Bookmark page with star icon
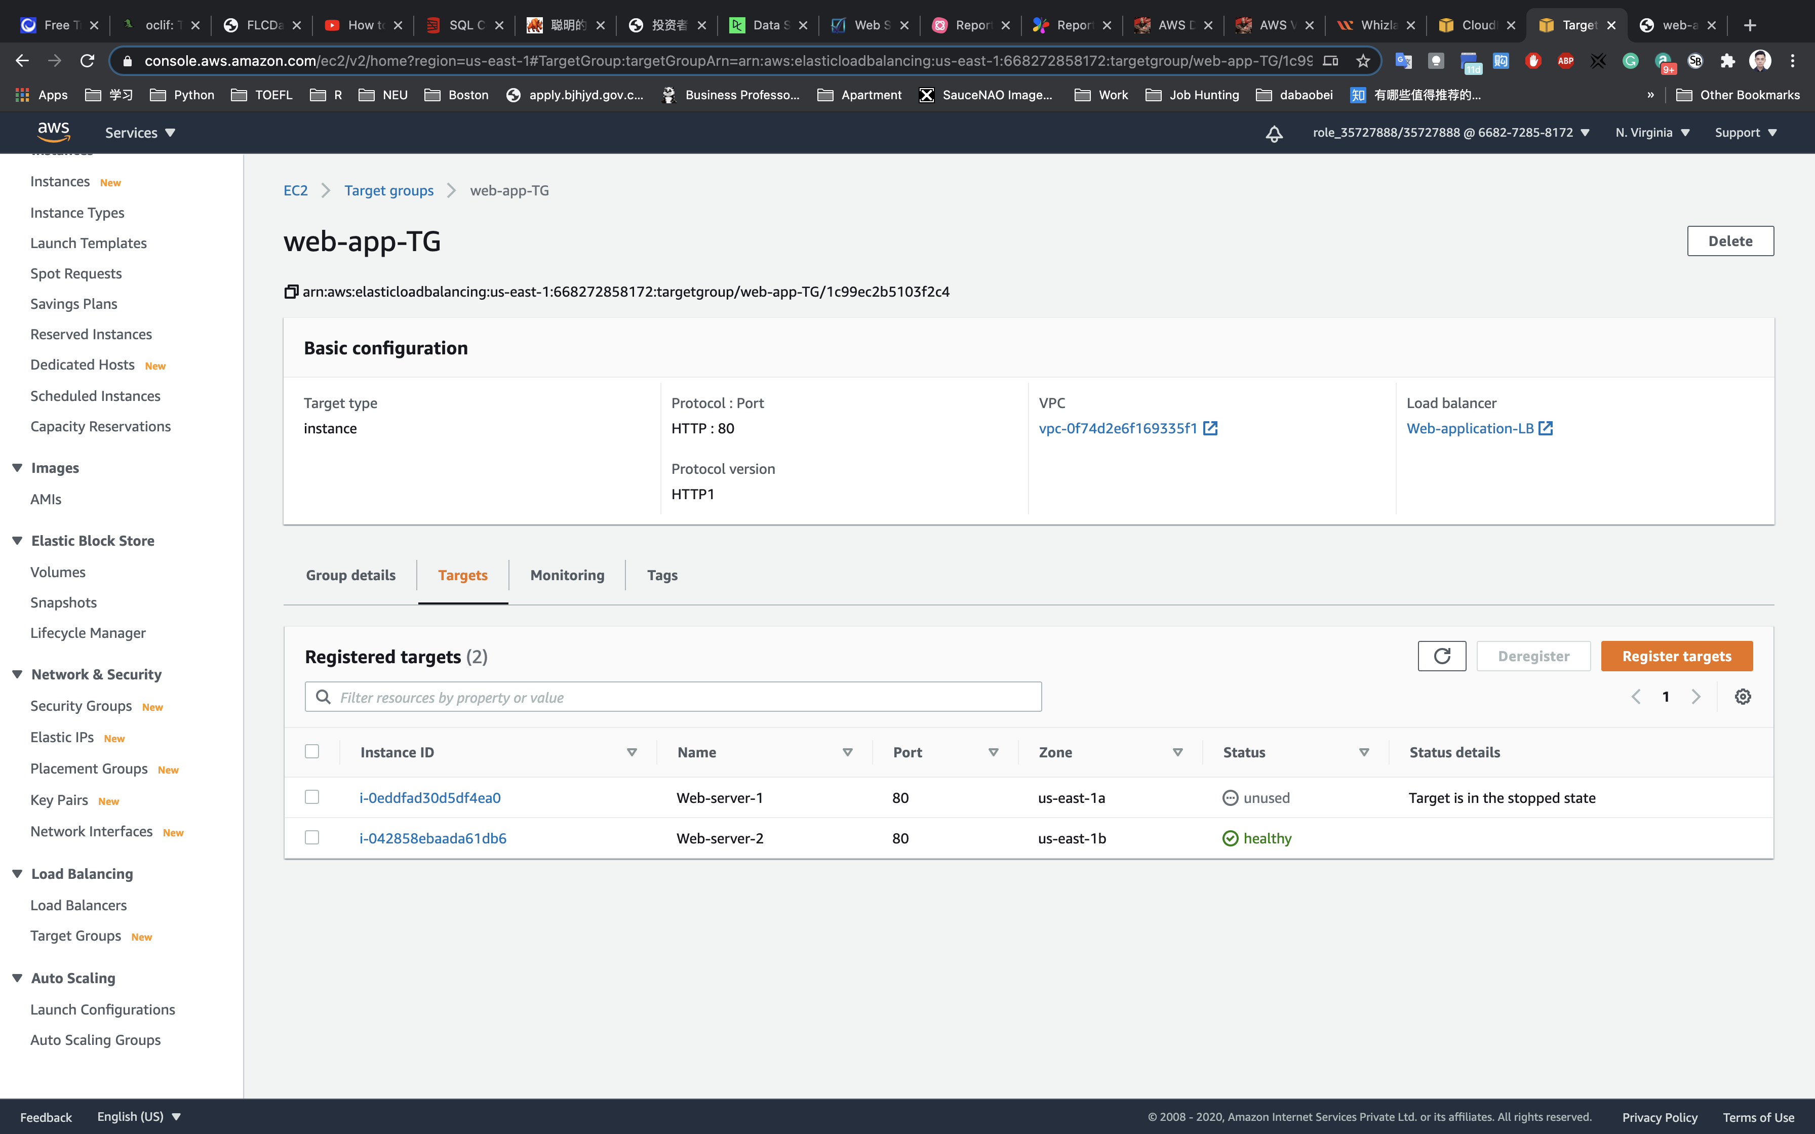The image size is (1815, 1134). point(1363,61)
